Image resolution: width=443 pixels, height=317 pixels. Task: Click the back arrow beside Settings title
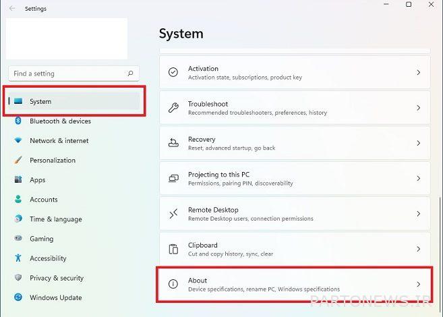click(12, 9)
